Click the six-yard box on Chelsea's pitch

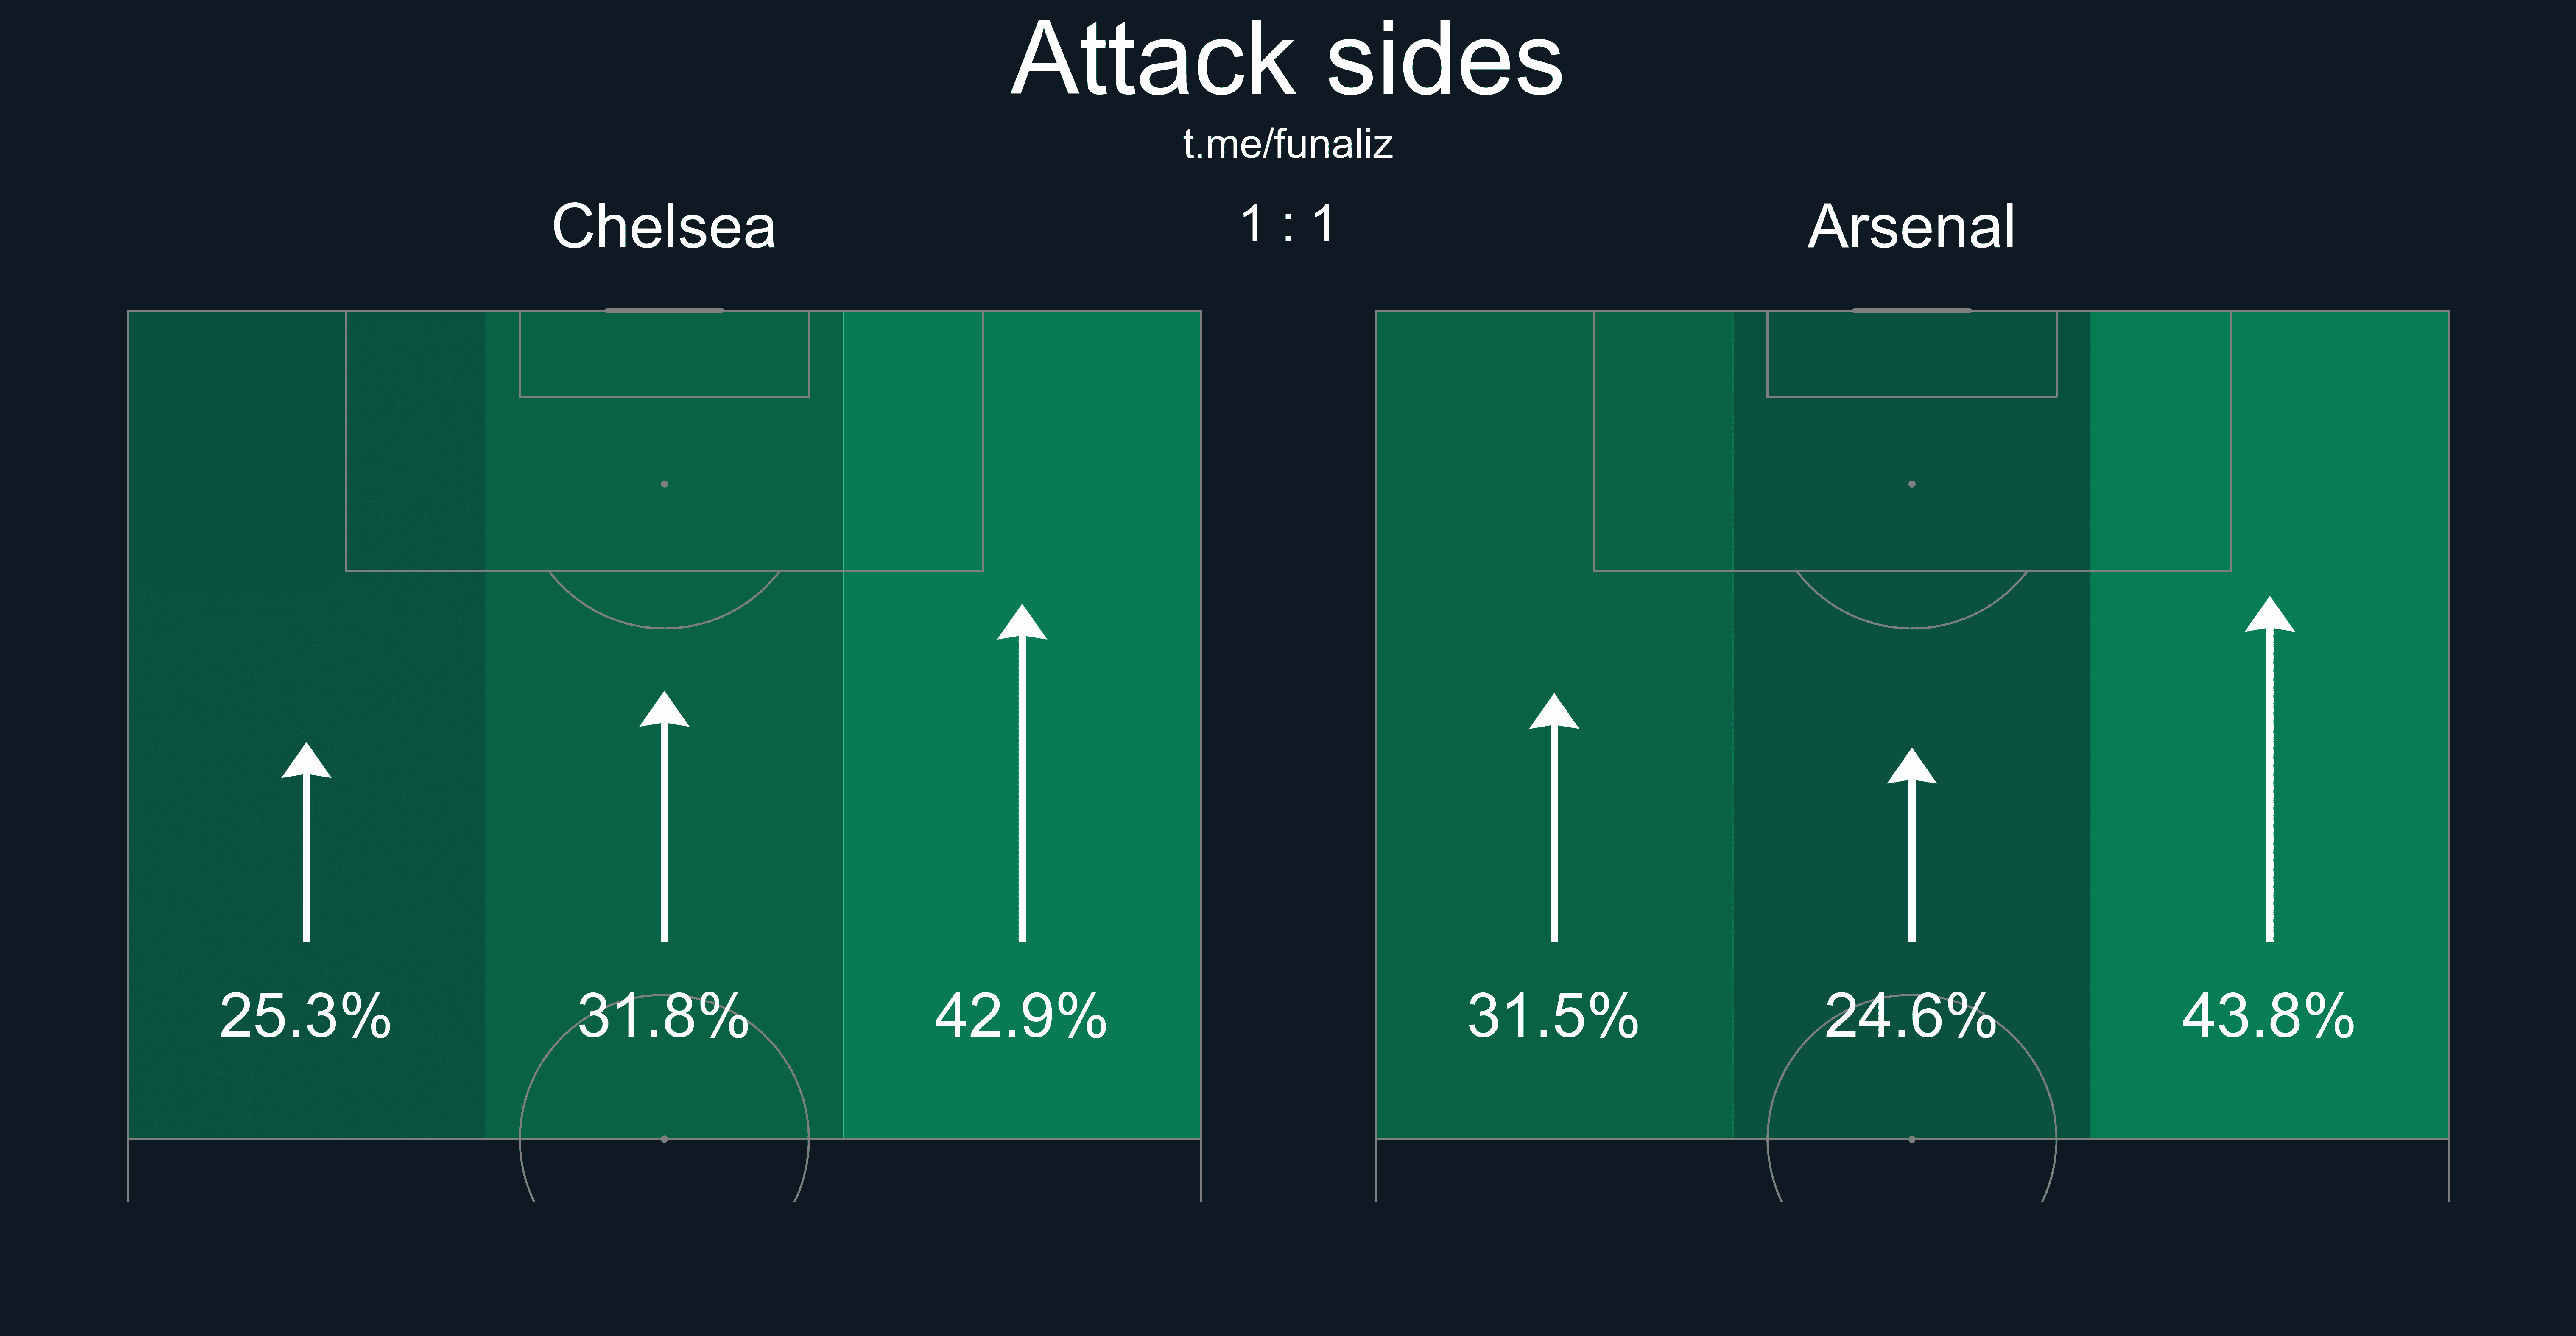click(x=664, y=355)
